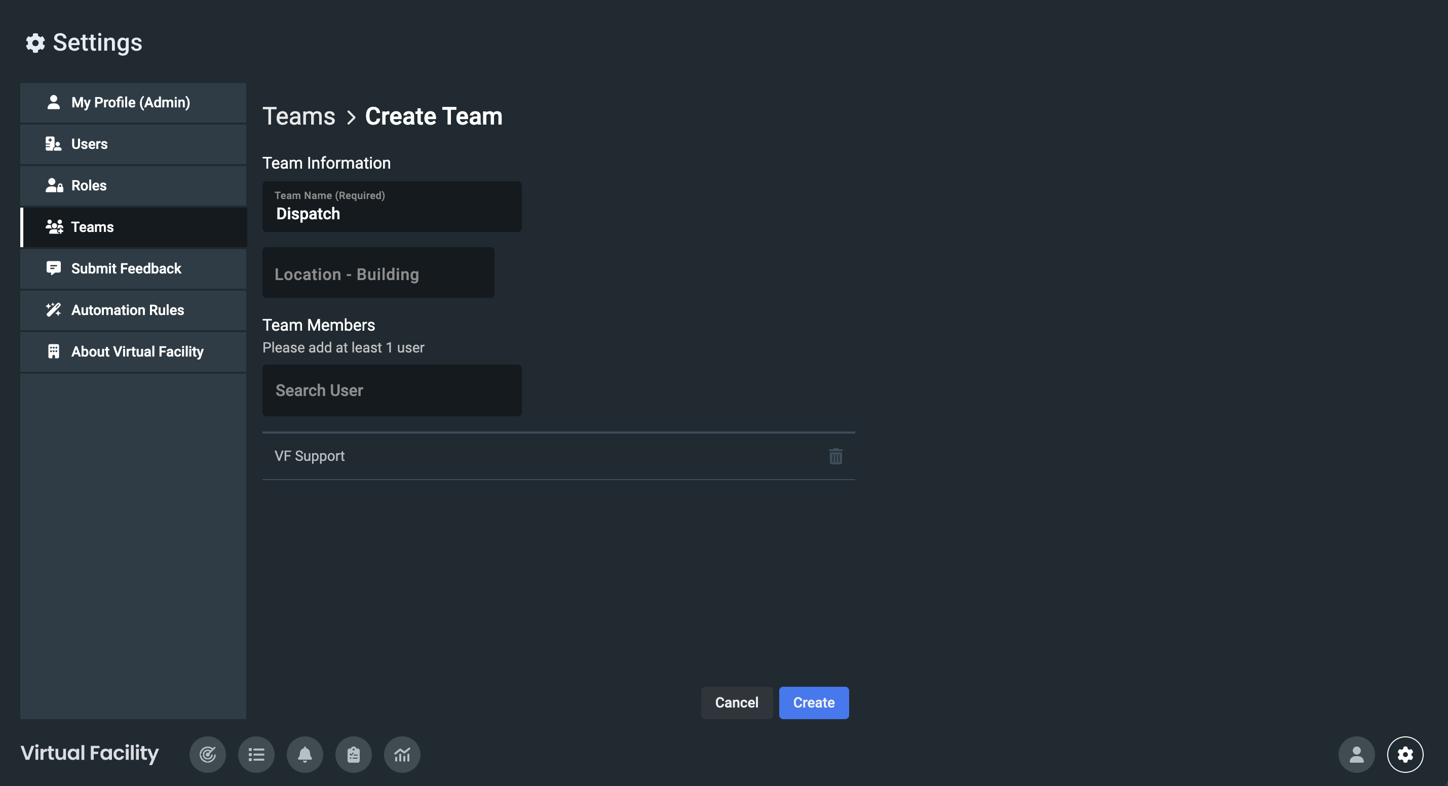Click the Teams group icon in sidebar
The width and height of the screenshot is (1448, 786).
pos(54,227)
